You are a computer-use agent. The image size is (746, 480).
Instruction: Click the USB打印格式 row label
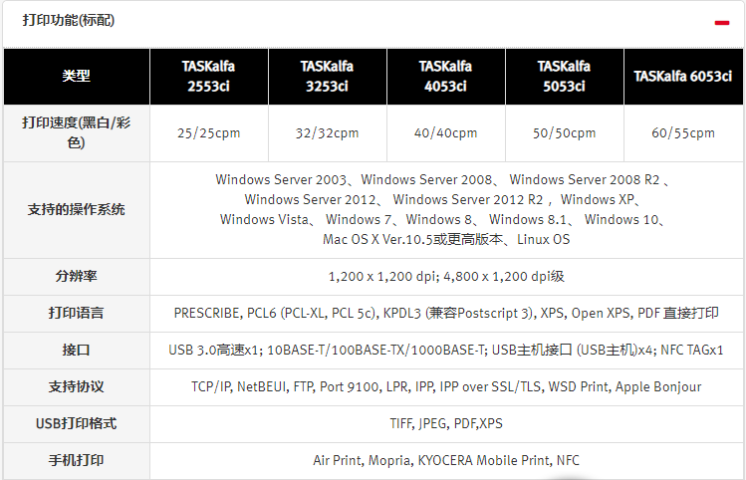[x=76, y=423]
